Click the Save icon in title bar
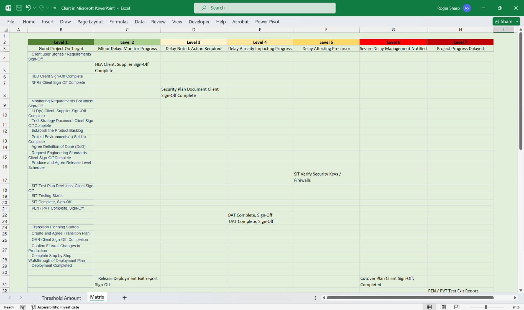The width and height of the screenshot is (524, 310). pyautogui.click(x=19, y=8)
